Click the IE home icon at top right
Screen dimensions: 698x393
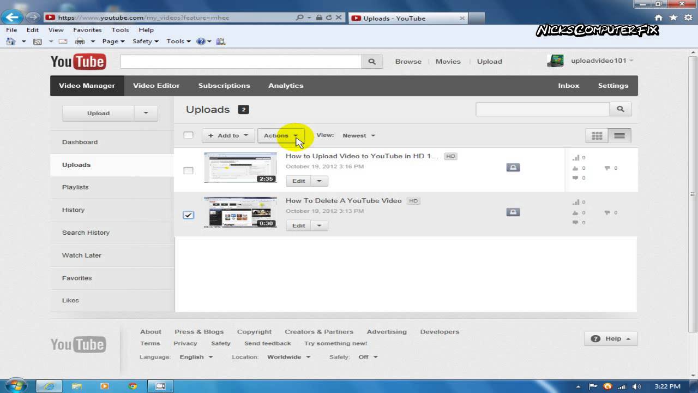(659, 17)
